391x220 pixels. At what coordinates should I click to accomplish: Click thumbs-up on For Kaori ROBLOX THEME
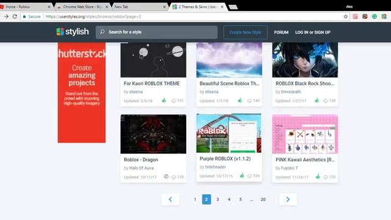point(164,100)
